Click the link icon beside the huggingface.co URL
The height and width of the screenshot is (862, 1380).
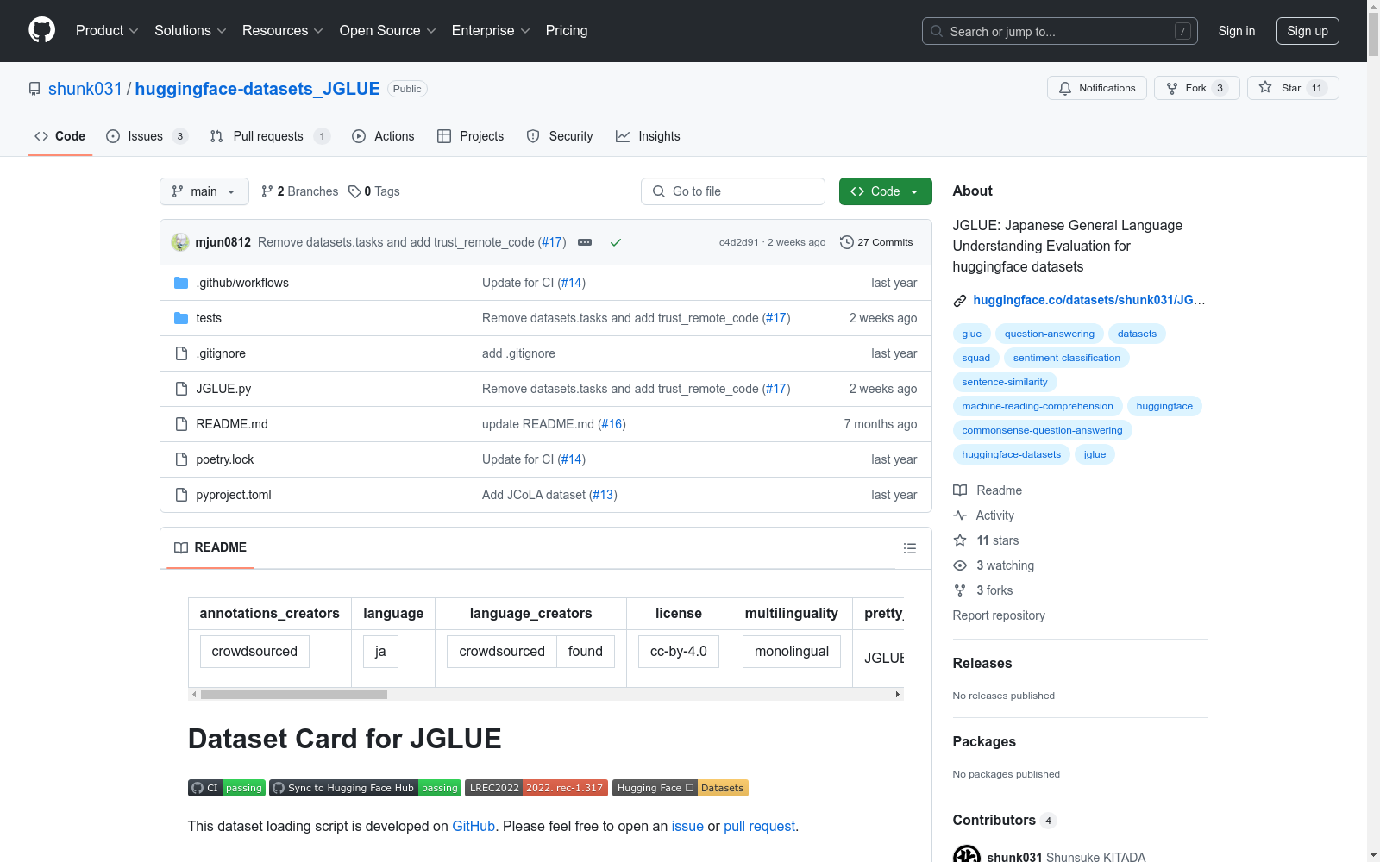(960, 301)
